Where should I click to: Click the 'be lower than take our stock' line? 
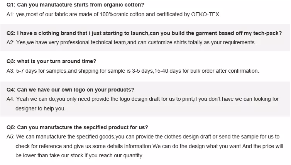(x=80, y=155)
